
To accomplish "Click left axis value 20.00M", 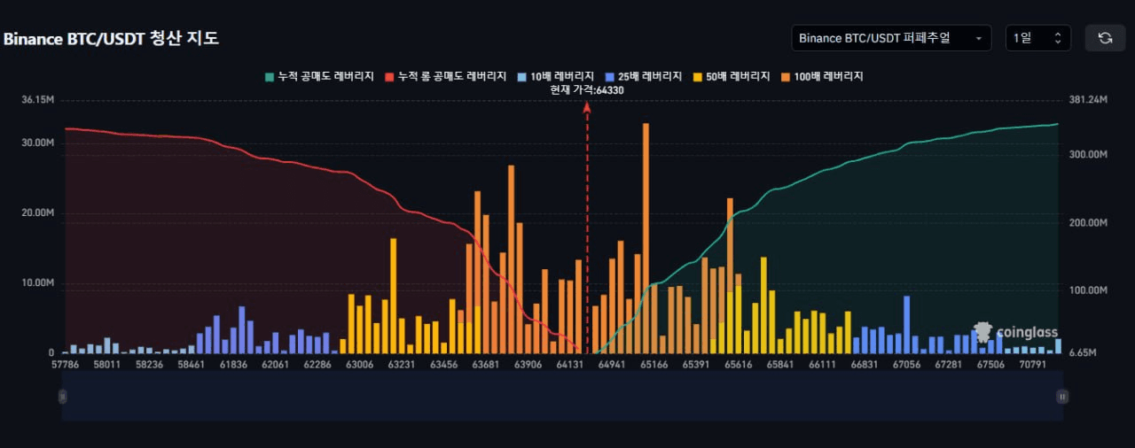I will pyautogui.click(x=38, y=212).
